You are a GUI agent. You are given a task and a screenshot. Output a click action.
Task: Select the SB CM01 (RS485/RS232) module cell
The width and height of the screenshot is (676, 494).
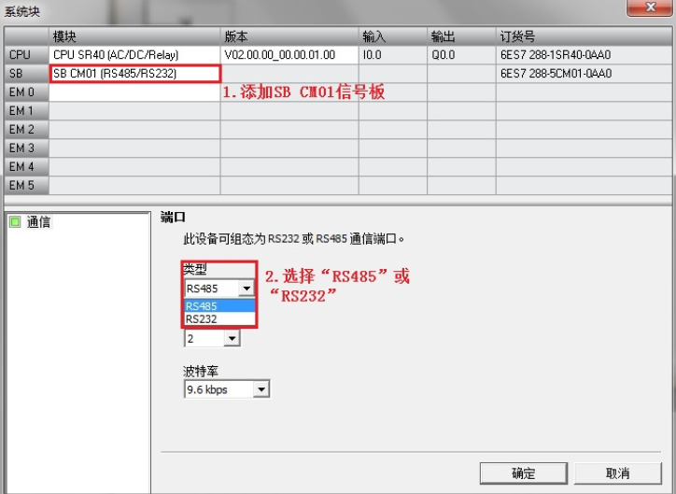[x=134, y=73]
